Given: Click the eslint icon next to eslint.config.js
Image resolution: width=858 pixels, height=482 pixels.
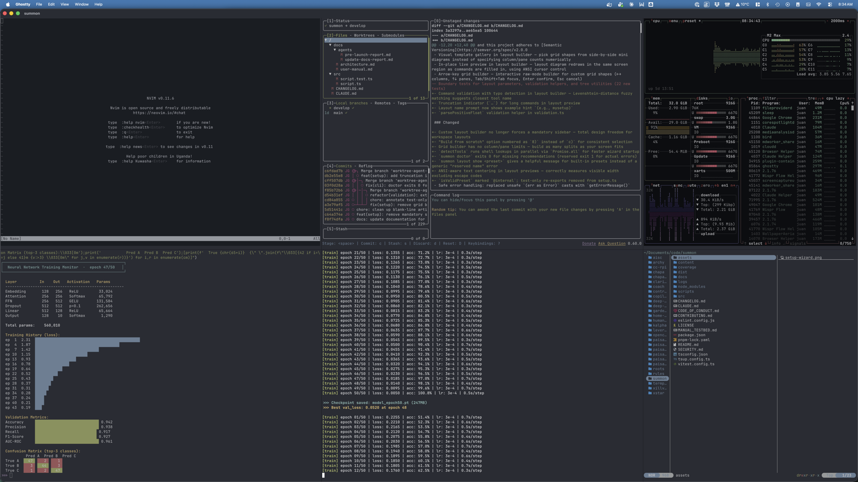Looking at the screenshot, I should click(675, 321).
